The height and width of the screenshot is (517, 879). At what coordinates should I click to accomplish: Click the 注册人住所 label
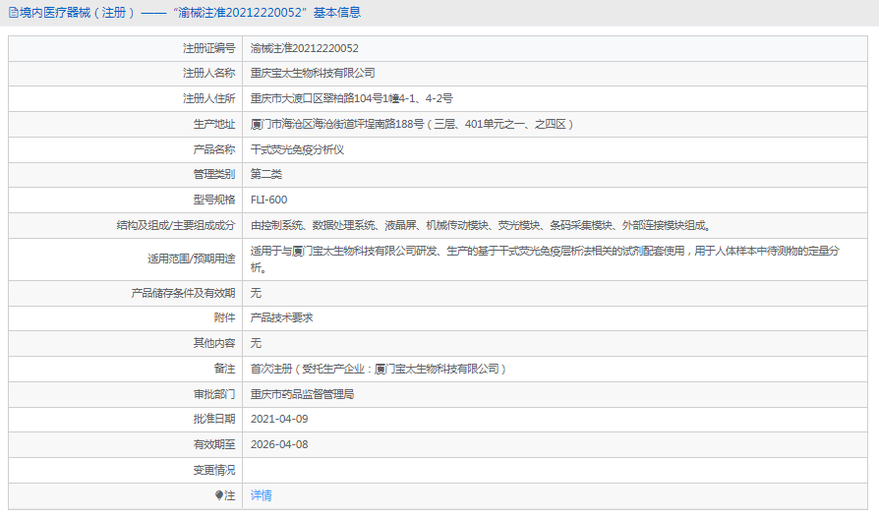coord(209,98)
